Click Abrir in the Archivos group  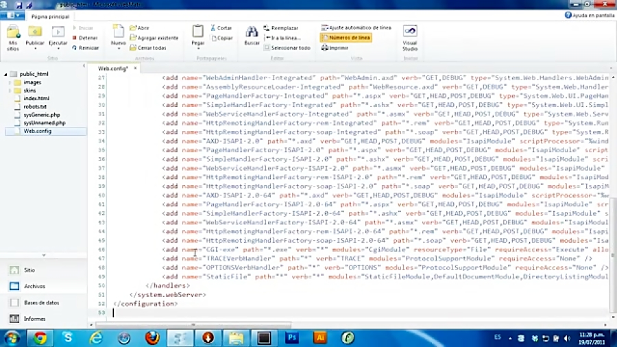(140, 28)
